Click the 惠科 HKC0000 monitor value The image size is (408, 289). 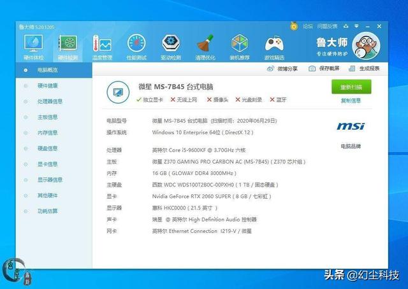point(185,208)
